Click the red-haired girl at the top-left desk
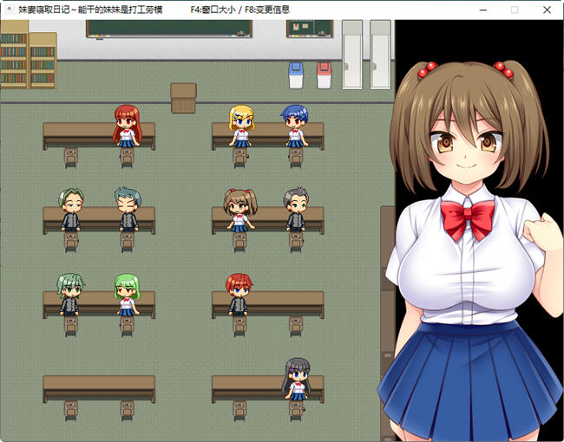 point(127,126)
